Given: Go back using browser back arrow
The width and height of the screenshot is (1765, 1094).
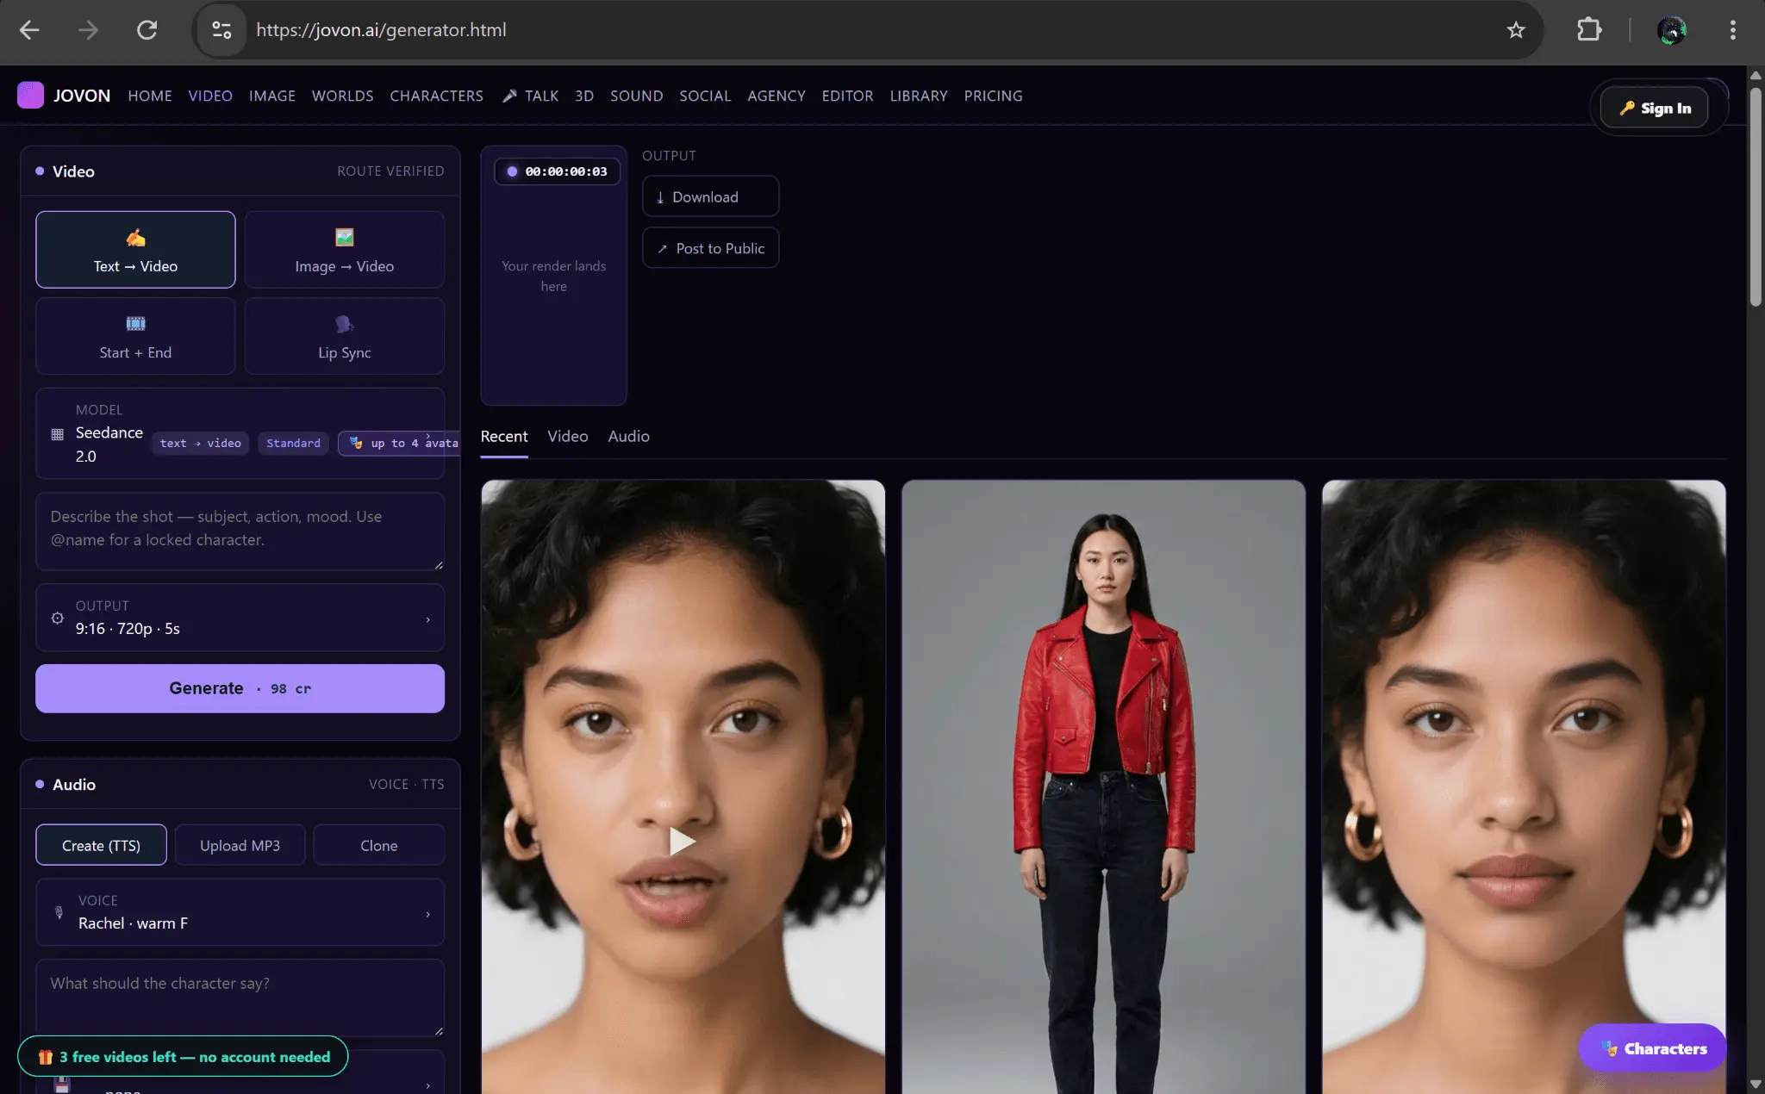Looking at the screenshot, I should click(29, 30).
